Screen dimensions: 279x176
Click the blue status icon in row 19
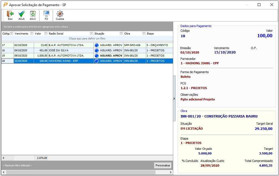[x=97, y=56]
